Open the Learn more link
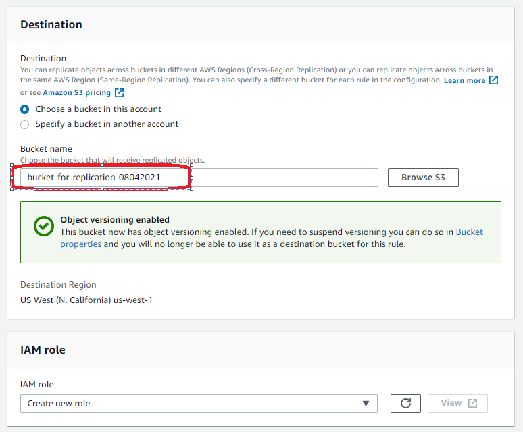The width and height of the screenshot is (523, 432). click(x=464, y=80)
